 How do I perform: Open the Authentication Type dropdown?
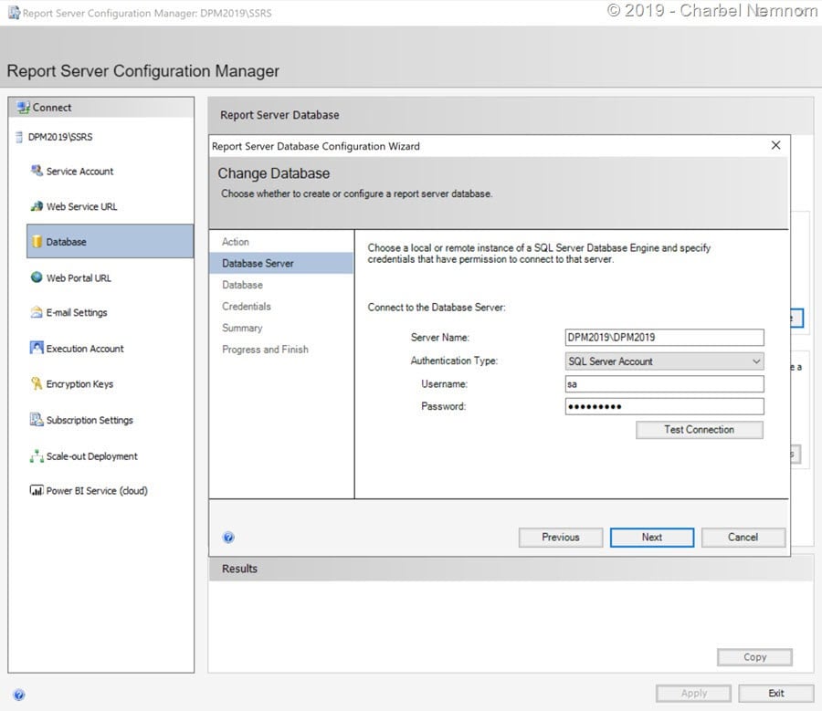point(664,361)
